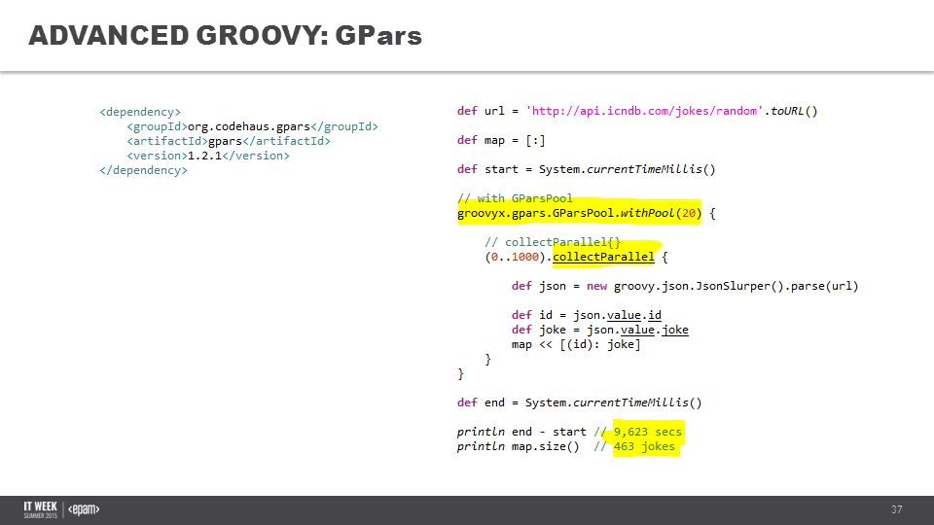The height and width of the screenshot is (525, 934).
Task: Click the 'def json = new groovy.json.JsonSlurper()' line
Action: coord(685,286)
